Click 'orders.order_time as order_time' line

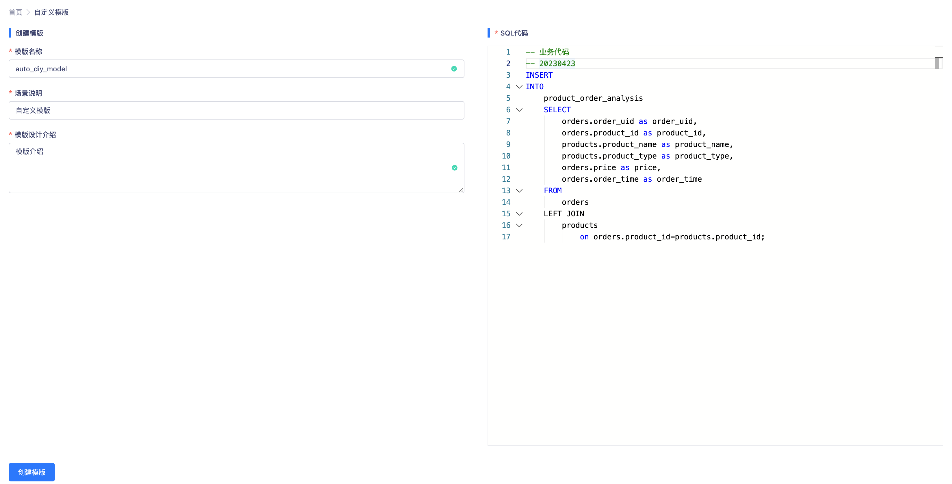[x=632, y=179]
